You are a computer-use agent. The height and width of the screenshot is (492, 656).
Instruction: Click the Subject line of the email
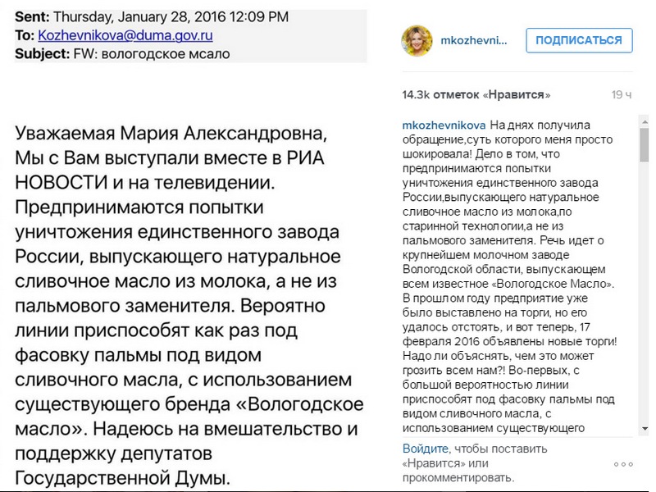pyautogui.click(x=123, y=54)
